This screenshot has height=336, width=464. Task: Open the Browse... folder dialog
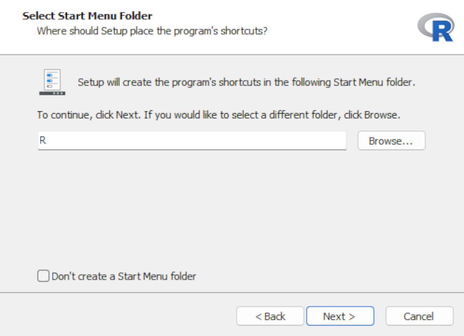click(391, 141)
